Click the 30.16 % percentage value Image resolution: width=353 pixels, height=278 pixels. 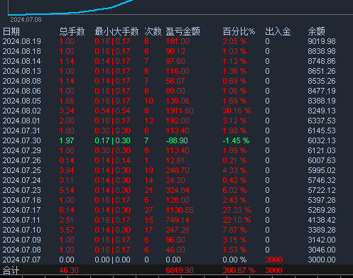click(237, 111)
